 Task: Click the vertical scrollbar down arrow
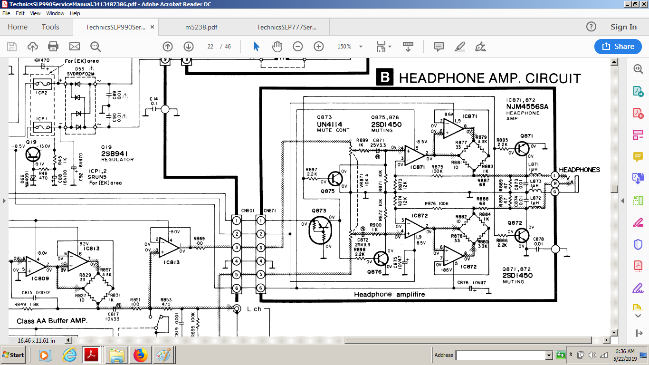click(614, 332)
